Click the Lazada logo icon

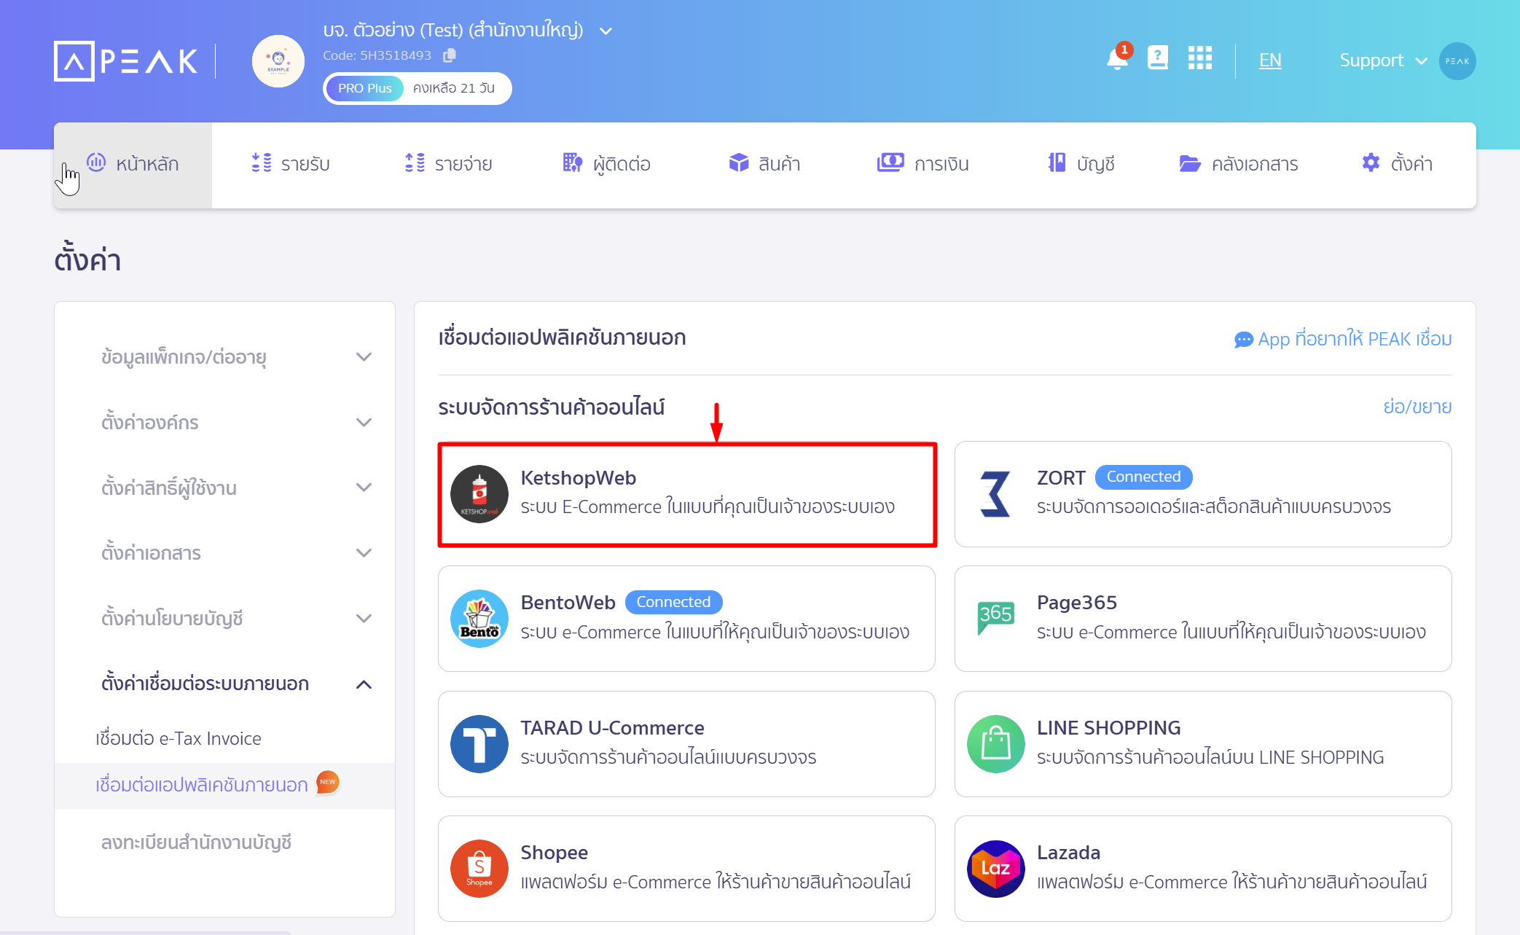point(996,869)
